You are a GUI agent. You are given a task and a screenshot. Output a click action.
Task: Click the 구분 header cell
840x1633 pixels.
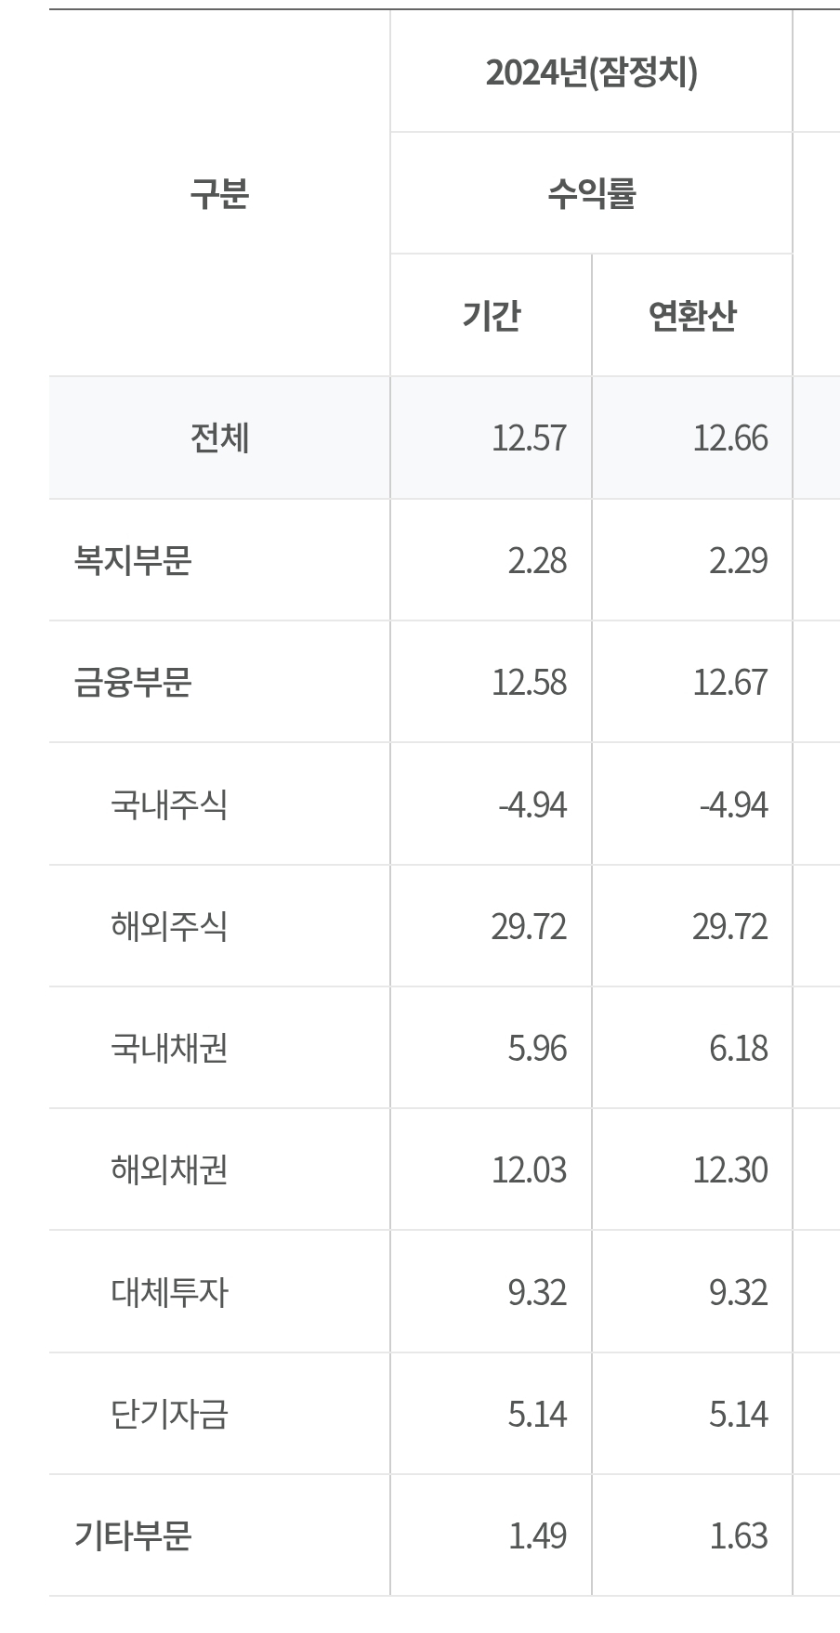[x=219, y=193]
